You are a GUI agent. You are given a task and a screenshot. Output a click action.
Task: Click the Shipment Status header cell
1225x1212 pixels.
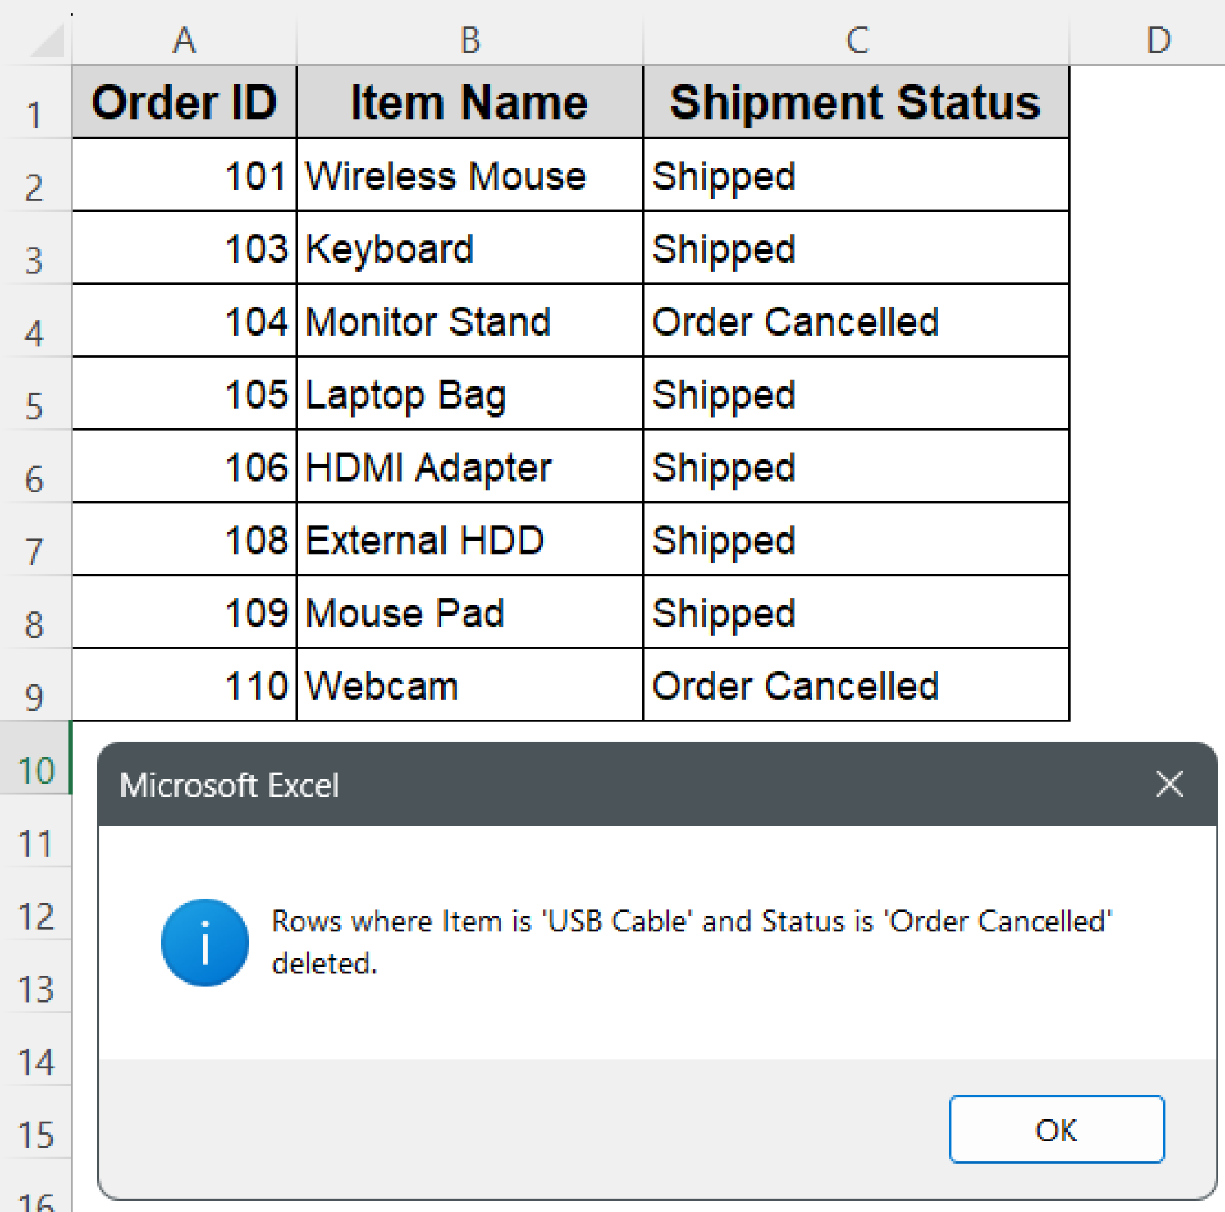click(856, 102)
